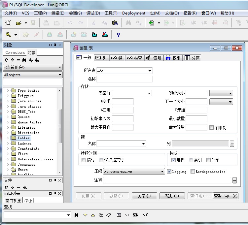Click the object tree scrollbar down arrow
Screen dimensions: 248x225
pos(59,173)
